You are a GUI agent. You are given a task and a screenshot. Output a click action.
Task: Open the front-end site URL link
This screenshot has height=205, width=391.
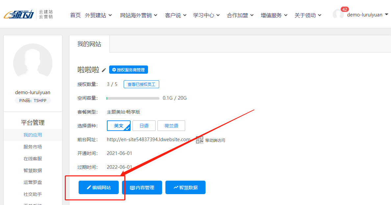[148, 140]
